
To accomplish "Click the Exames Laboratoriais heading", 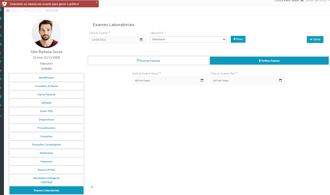I will 114,25.
